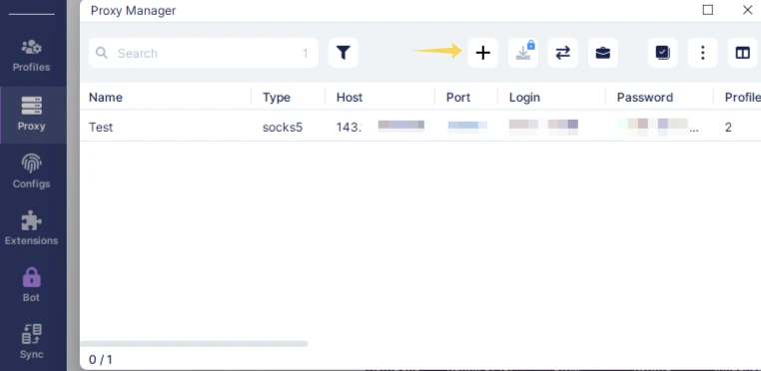Toggle the select-all checkbox icon

coord(663,53)
